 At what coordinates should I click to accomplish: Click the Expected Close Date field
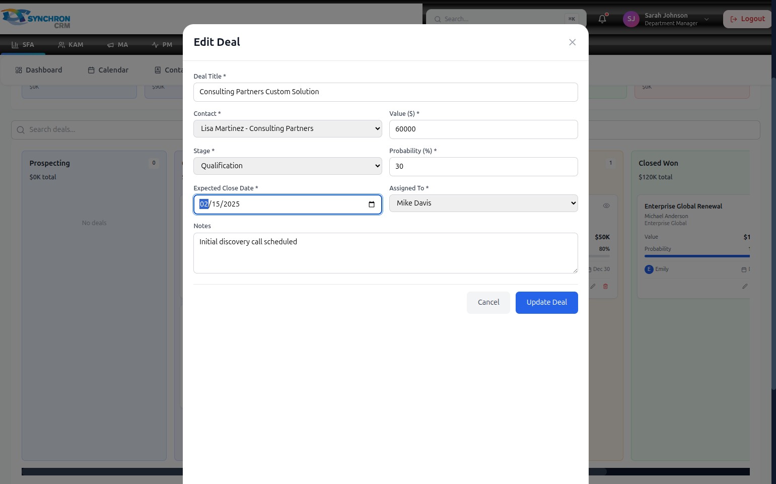point(288,204)
